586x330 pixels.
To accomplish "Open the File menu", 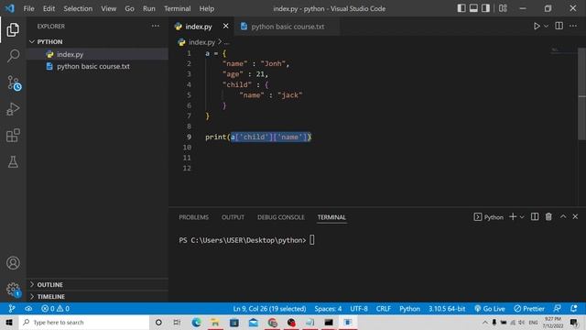I will [x=28, y=8].
